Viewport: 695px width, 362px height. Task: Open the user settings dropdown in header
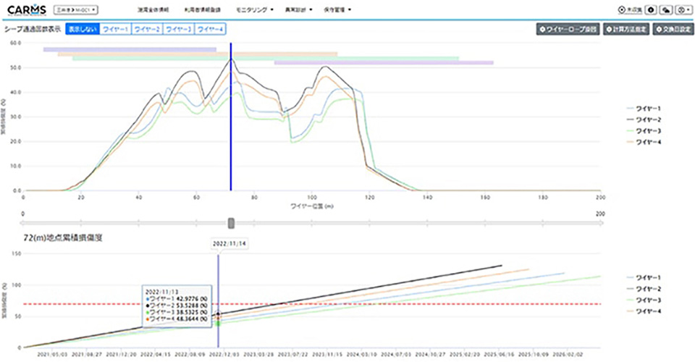[x=683, y=9]
